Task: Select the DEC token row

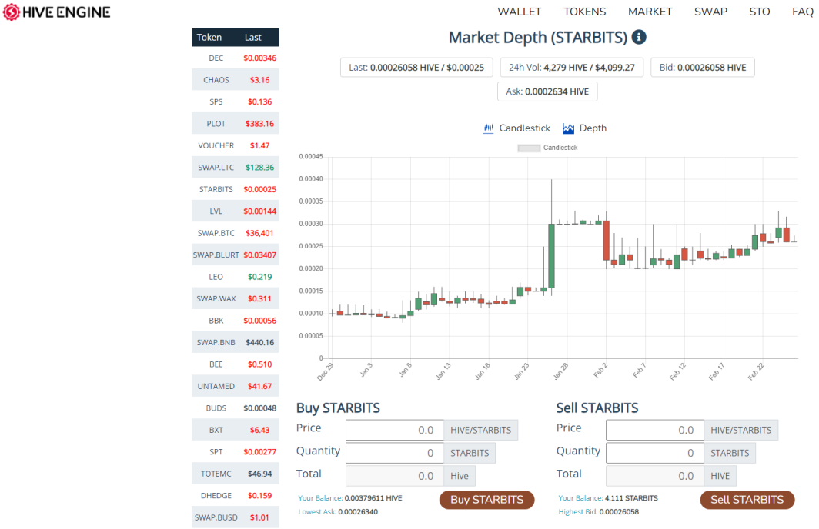Action: [235, 58]
